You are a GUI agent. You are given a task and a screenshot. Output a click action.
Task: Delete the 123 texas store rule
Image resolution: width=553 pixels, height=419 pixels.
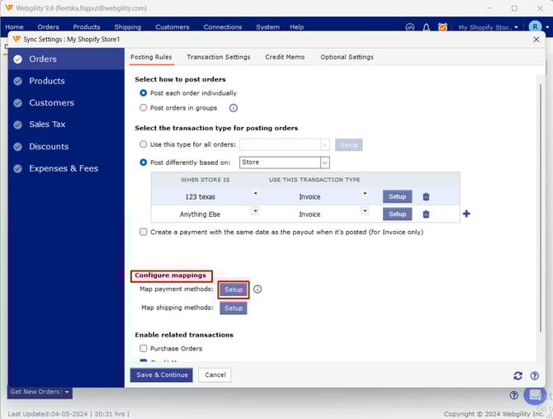(x=426, y=196)
